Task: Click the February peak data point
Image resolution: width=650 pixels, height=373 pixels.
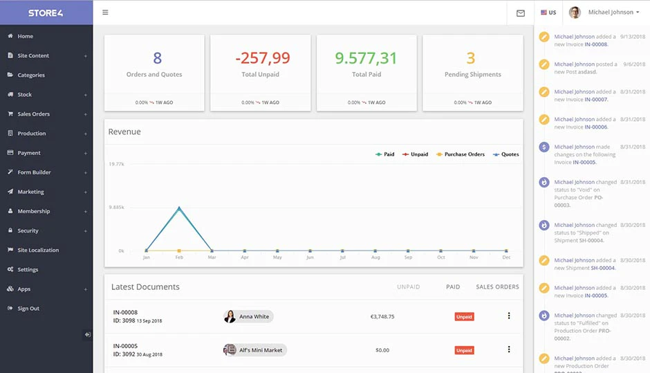Action: tap(179, 208)
